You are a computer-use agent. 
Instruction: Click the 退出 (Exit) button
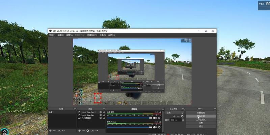201,127
